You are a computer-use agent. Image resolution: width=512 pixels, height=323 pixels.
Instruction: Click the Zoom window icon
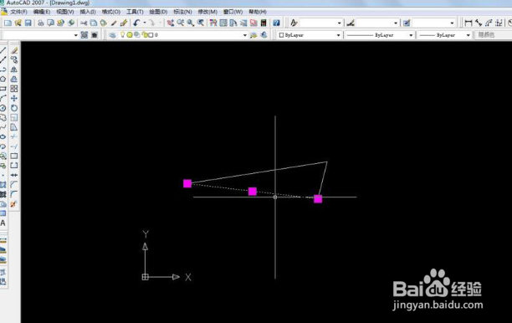coord(191,23)
